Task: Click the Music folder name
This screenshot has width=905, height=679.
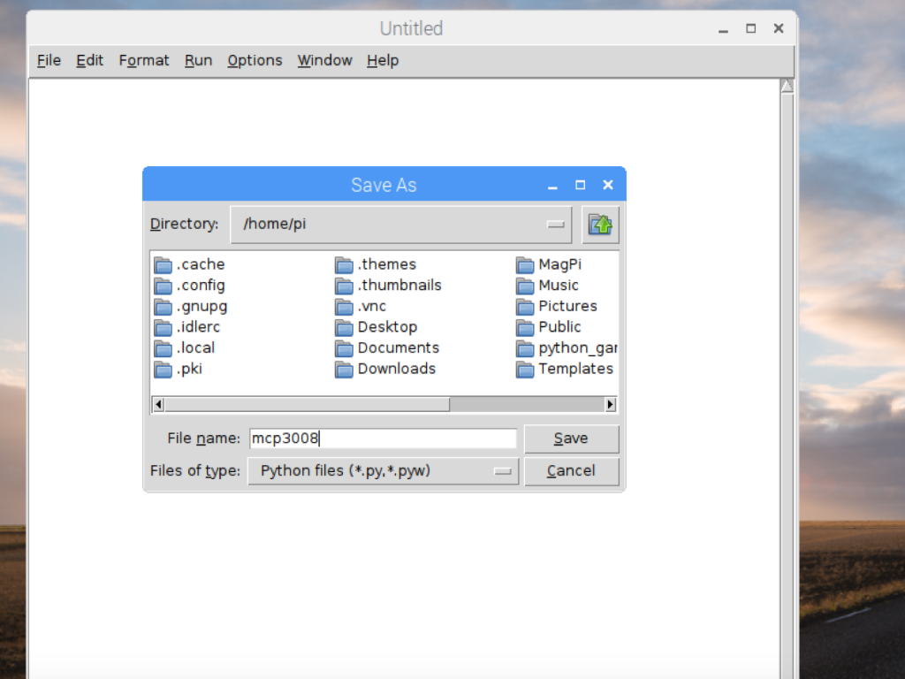Action: click(x=559, y=286)
